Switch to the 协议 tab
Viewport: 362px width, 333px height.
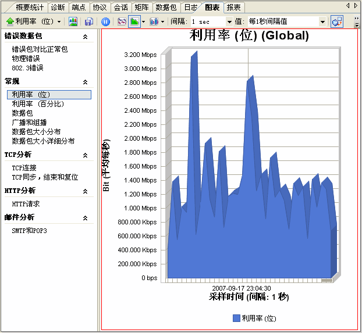[100, 8]
